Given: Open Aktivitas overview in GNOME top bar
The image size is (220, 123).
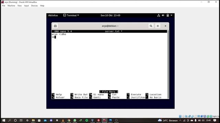Looking at the screenshot, I should [x=53, y=15].
